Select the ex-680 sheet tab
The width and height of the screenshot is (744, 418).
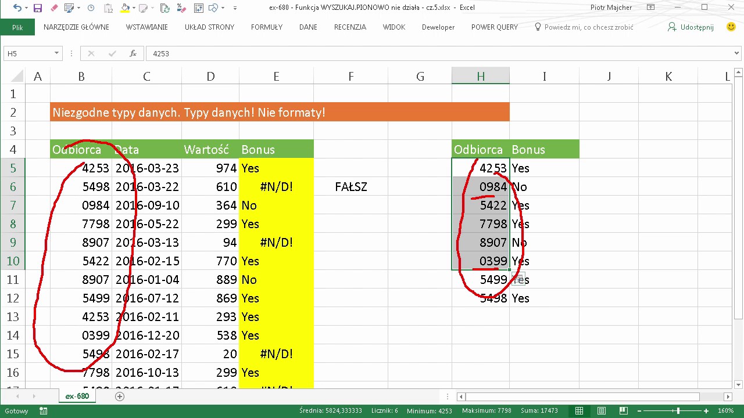77,396
